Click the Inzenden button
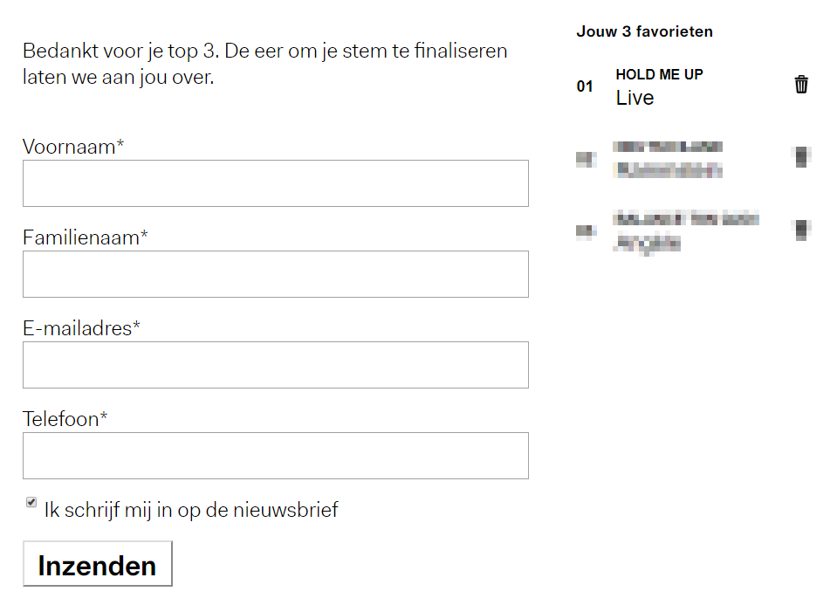837x612 pixels. (x=97, y=563)
